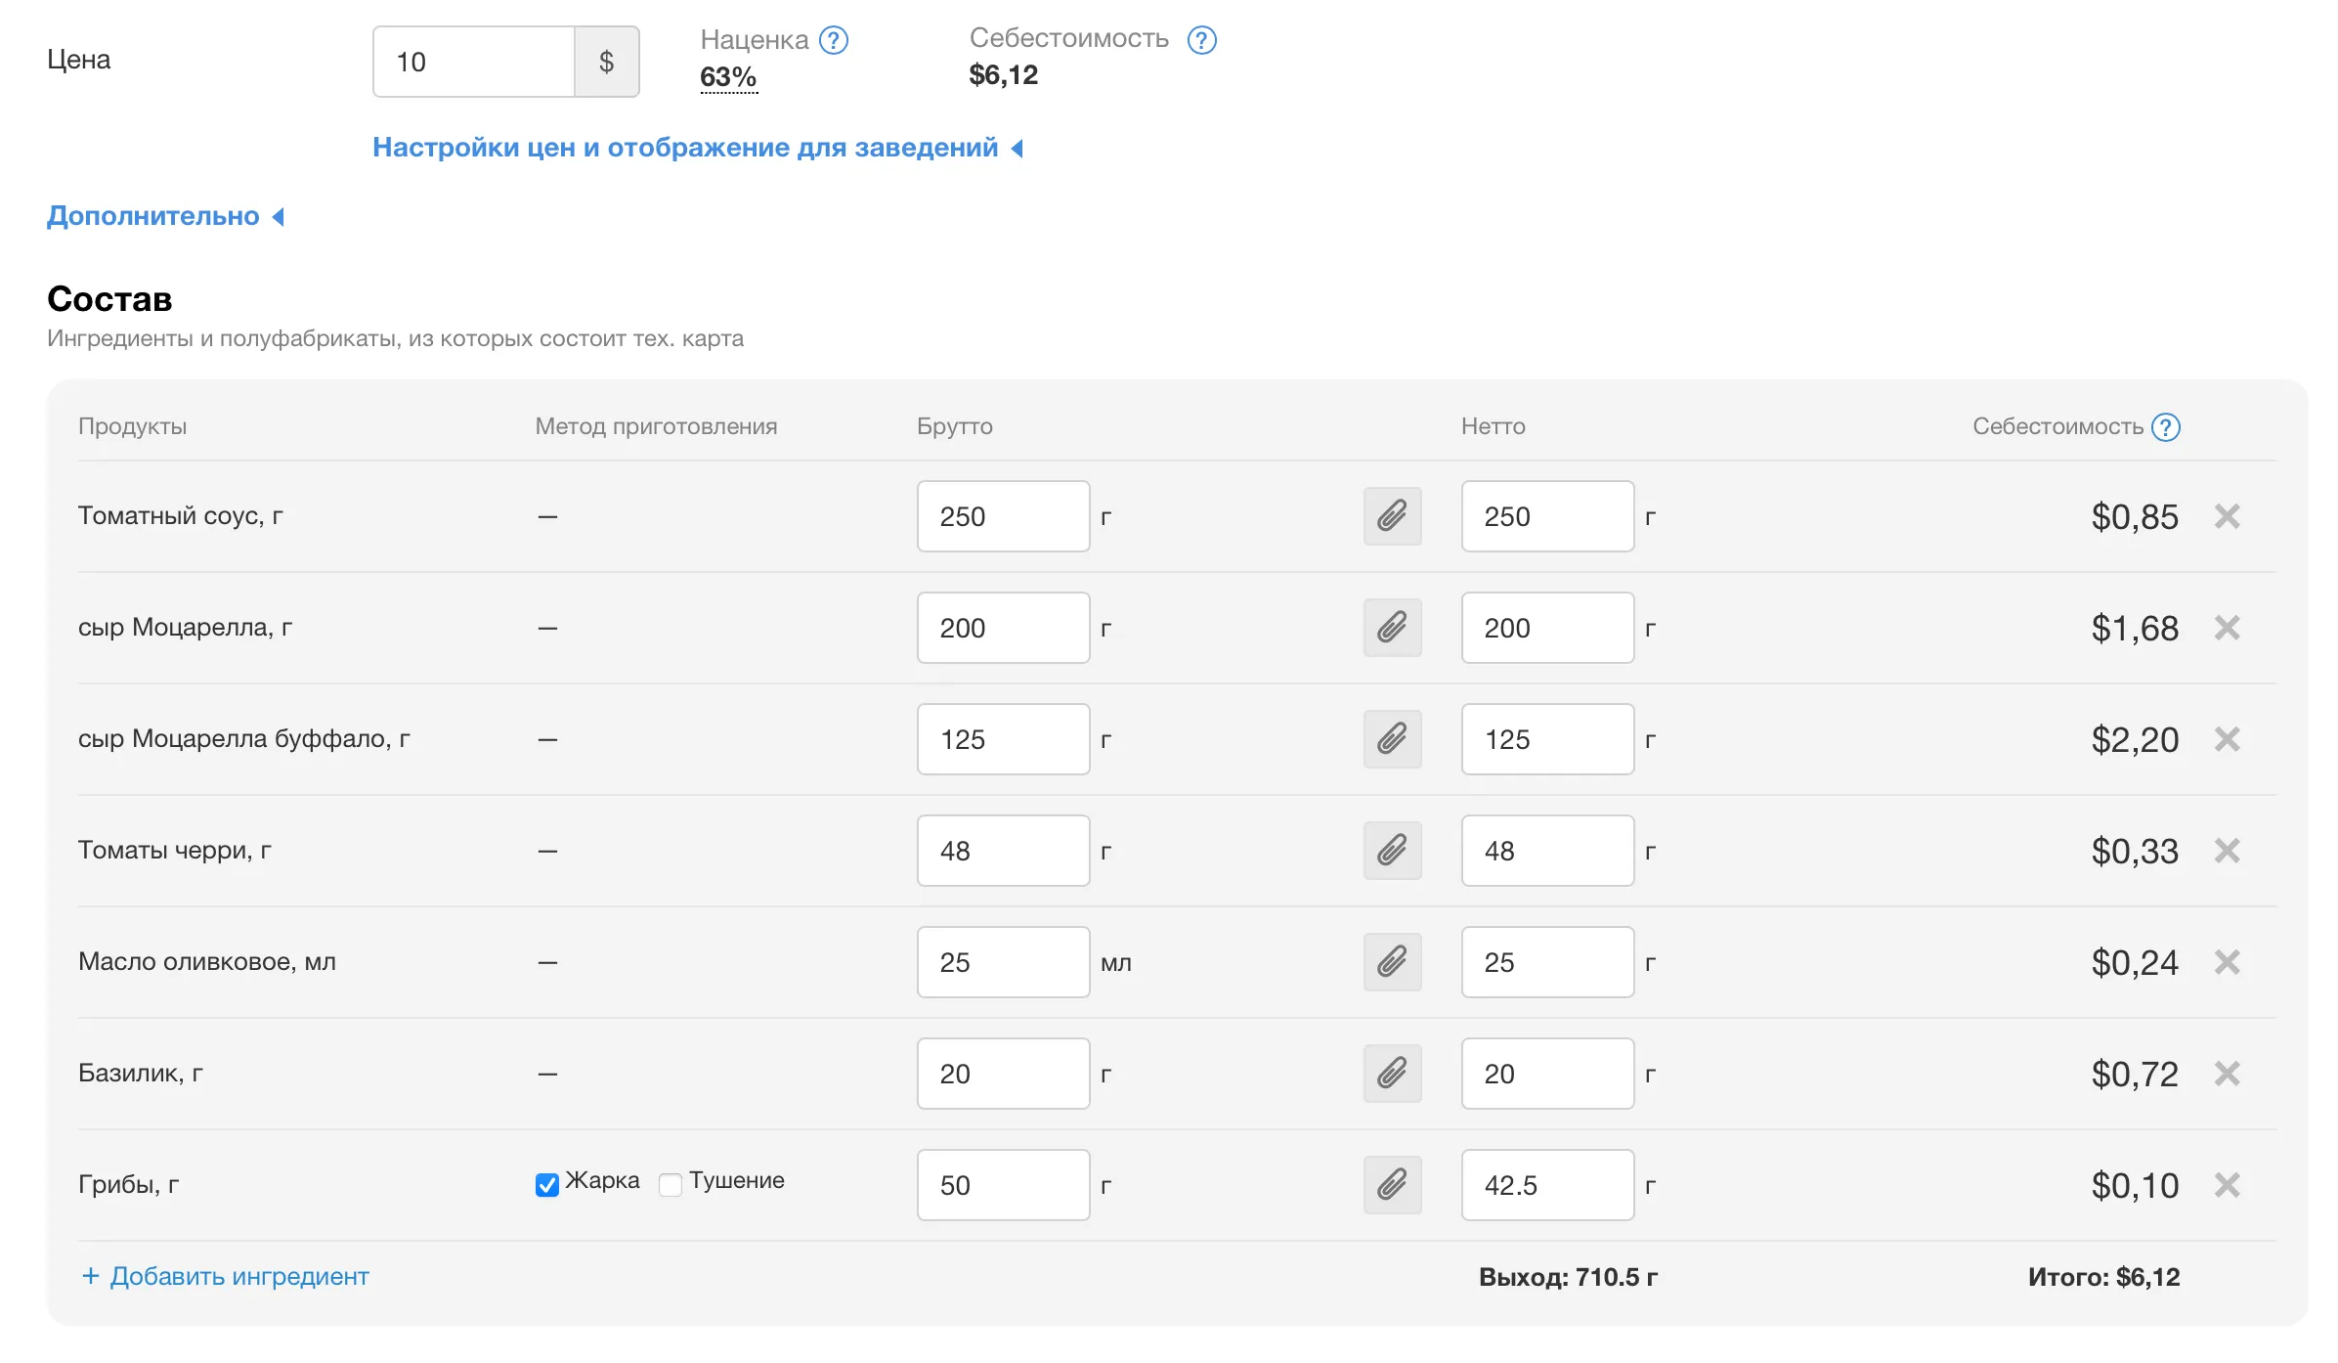Screen dimensions: 2338x1363
Task: Click Нетто field for Грибы showing 42.5
Action: pyautogui.click(x=1547, y=1185)
